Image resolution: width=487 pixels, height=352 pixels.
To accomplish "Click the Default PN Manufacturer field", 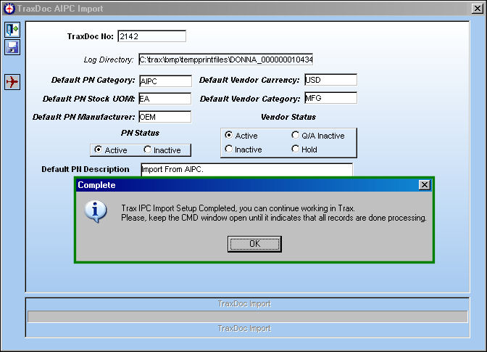I will pos(165,117).
